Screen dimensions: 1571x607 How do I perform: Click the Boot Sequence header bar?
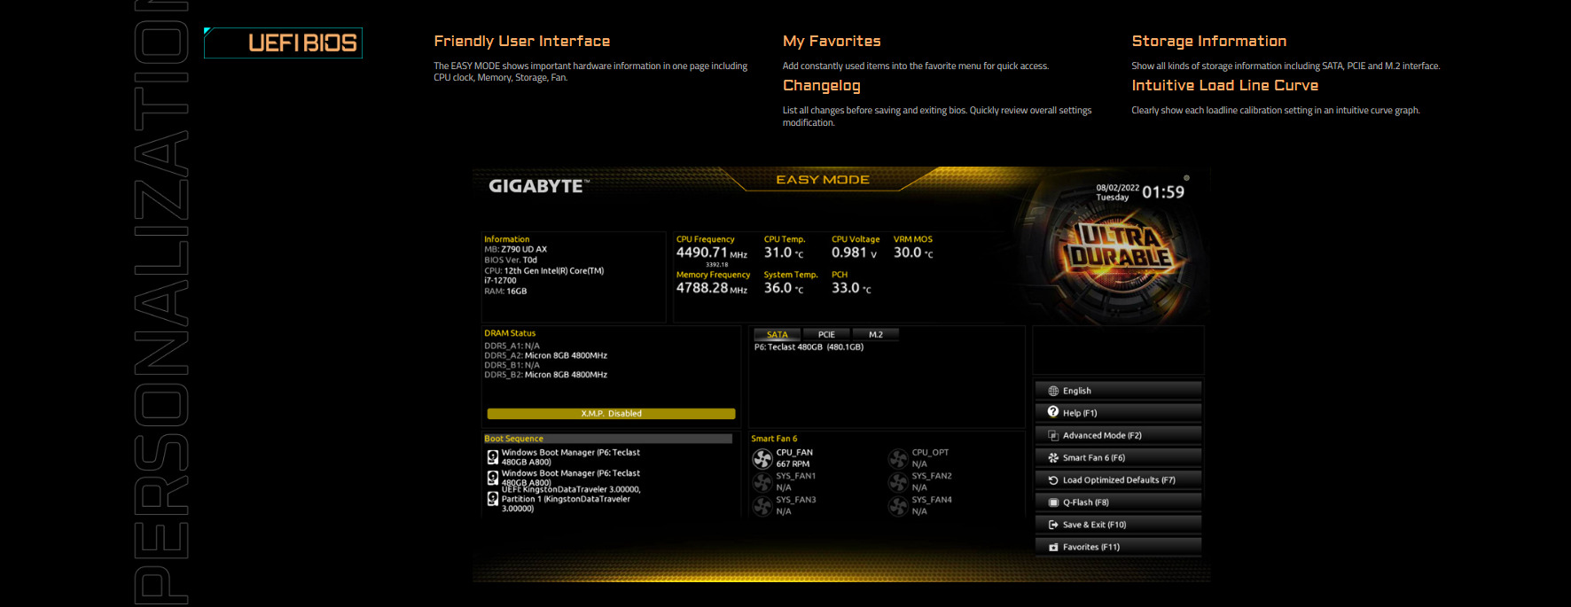pos(608,439)
